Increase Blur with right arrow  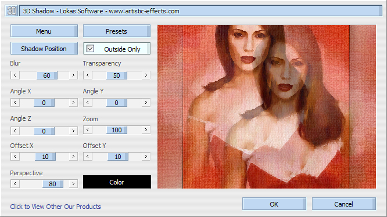(x=73, y=75)
